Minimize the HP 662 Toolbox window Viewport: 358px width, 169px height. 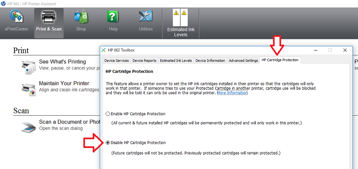[315, 50]
